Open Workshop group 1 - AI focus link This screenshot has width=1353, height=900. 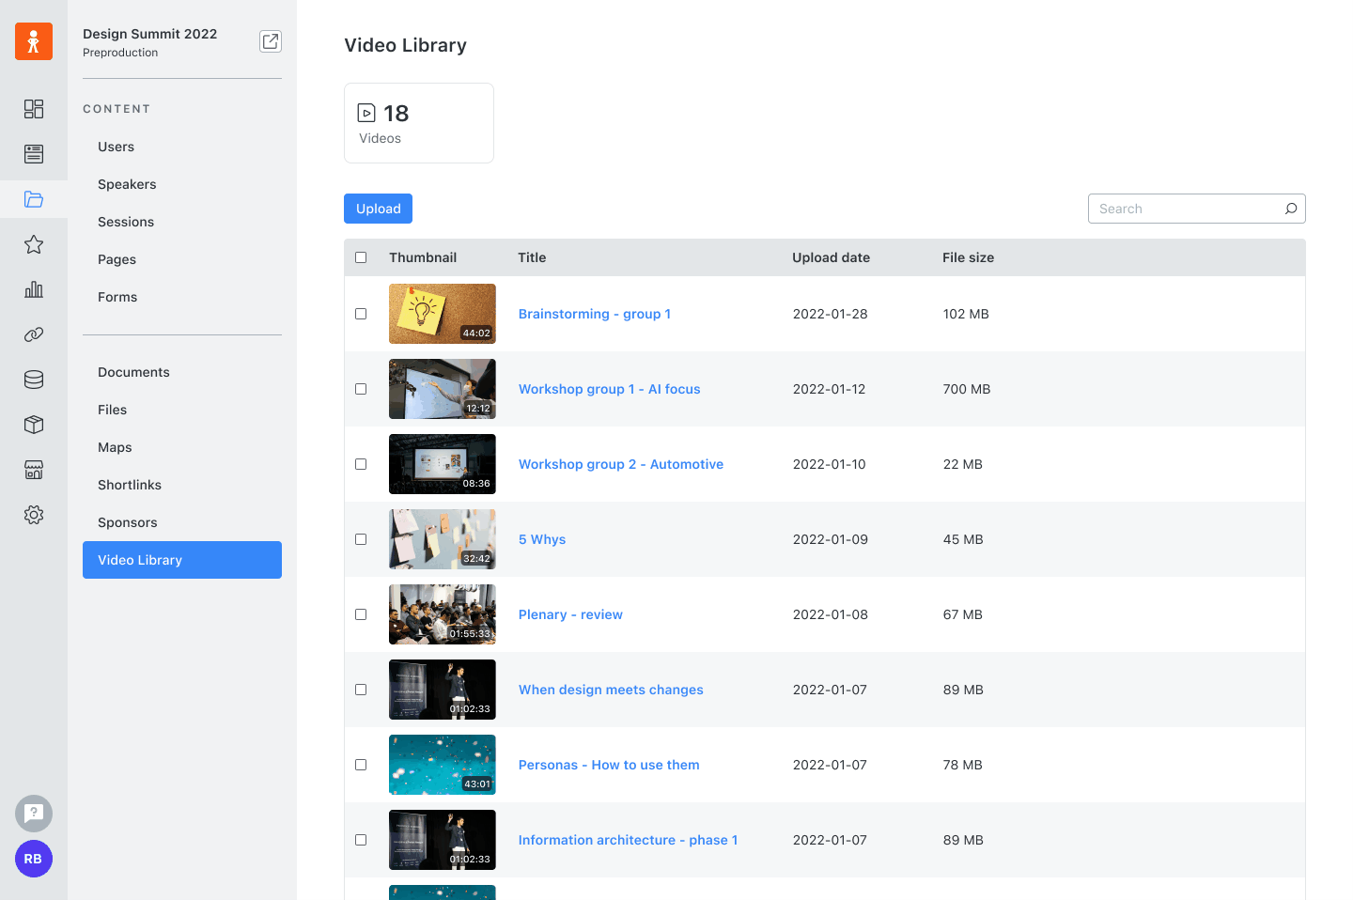(610, 389)
